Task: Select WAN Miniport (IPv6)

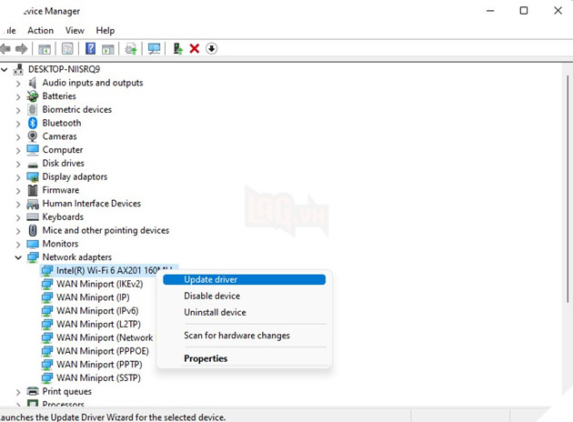Action: [x=97, y=311]
